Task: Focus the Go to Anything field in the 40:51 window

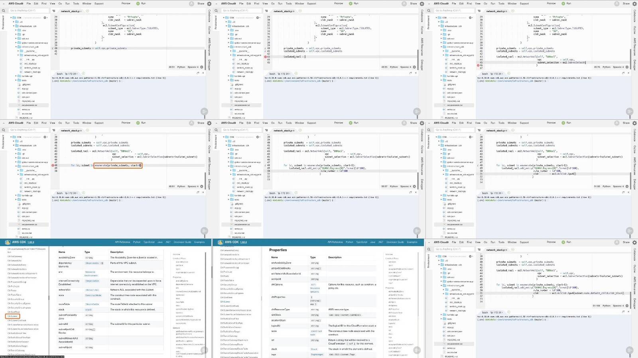Action: point(28,10)
